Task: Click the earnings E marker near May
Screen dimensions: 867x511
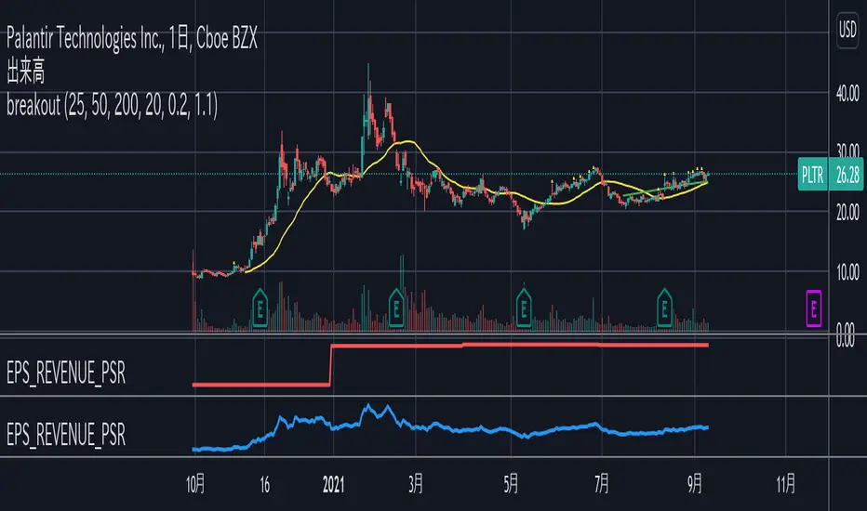Action: click(x=524, y=308)
